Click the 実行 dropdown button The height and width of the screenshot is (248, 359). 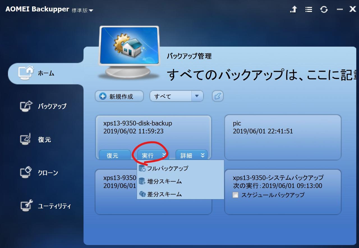pos(153,155)
